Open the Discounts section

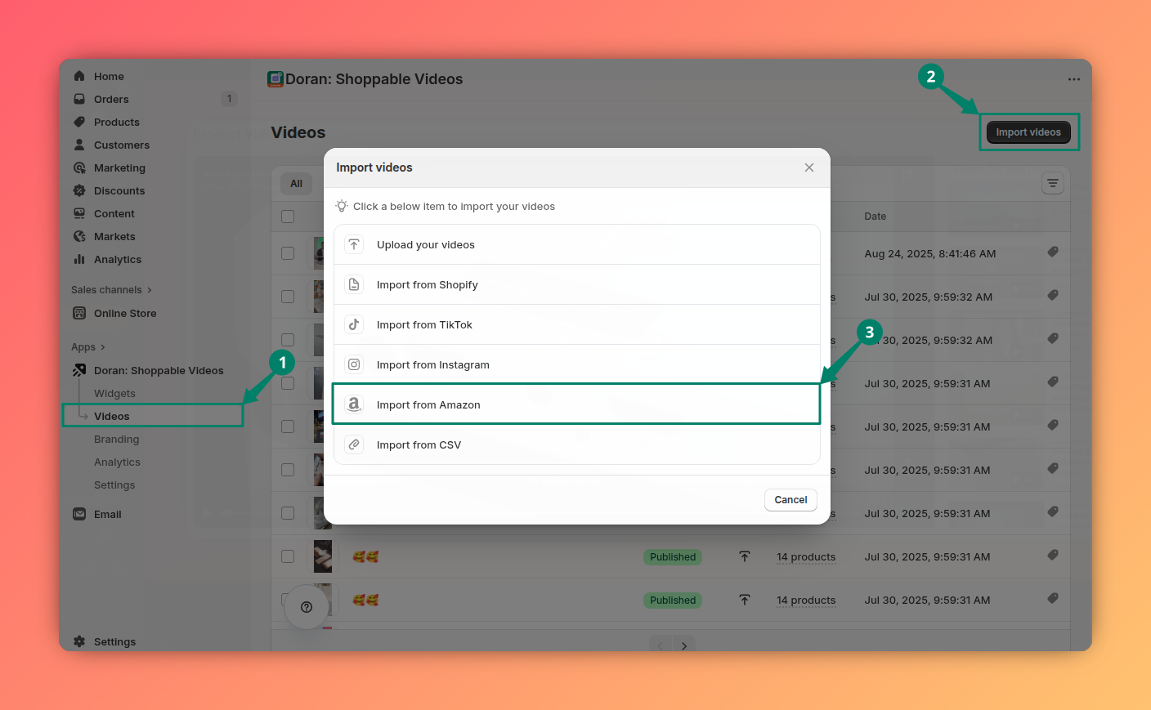tap(119, 190)
